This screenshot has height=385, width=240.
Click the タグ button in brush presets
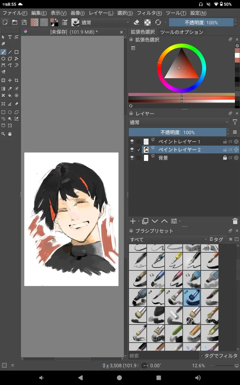[217, 239]
